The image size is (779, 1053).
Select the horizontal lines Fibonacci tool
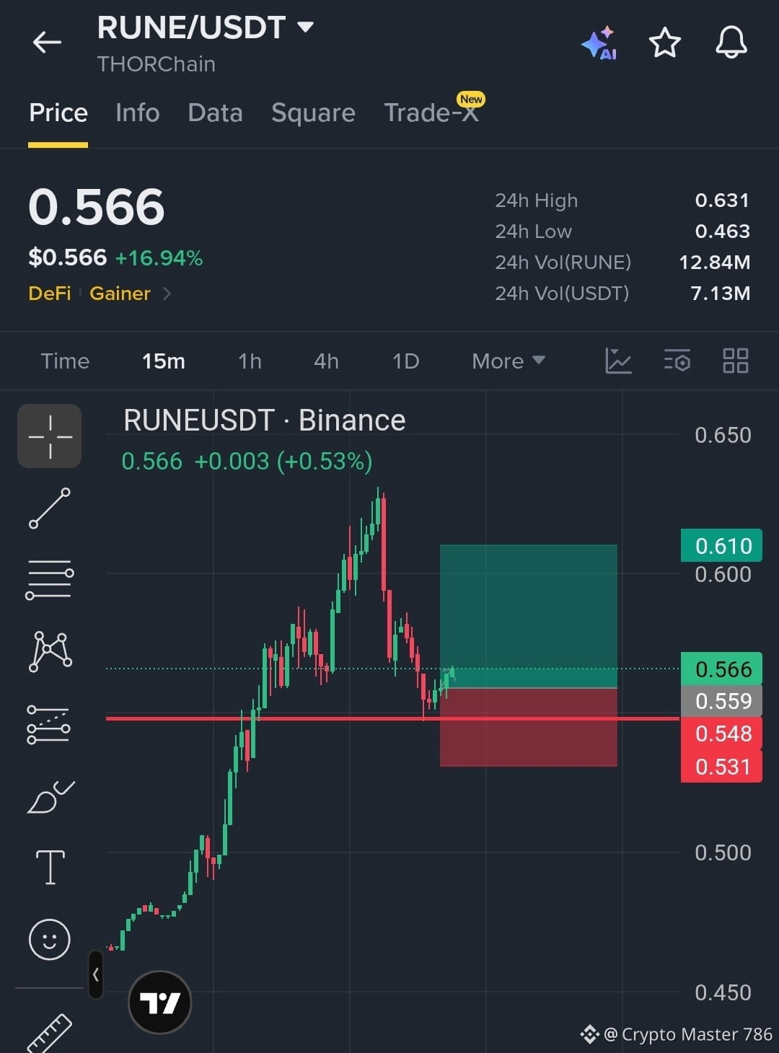50,579
